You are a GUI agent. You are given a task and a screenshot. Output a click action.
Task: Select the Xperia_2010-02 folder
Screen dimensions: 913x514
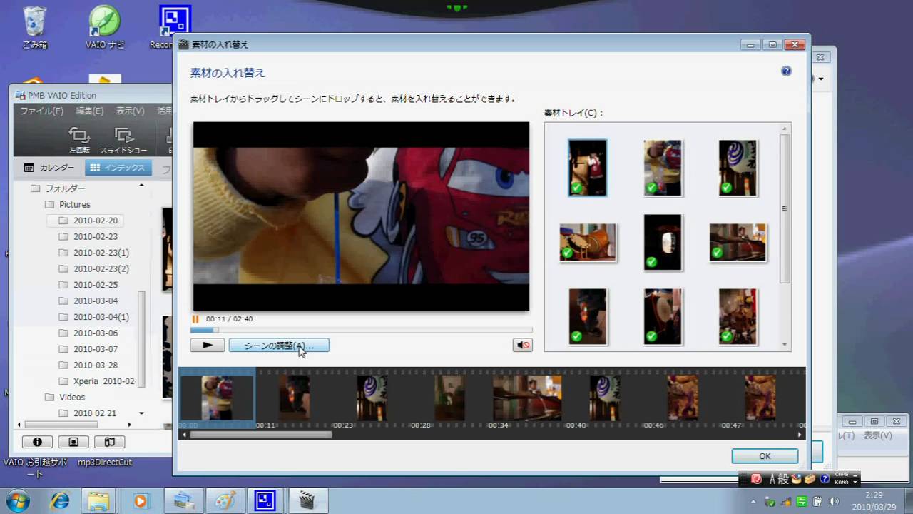tap(98, 381)
